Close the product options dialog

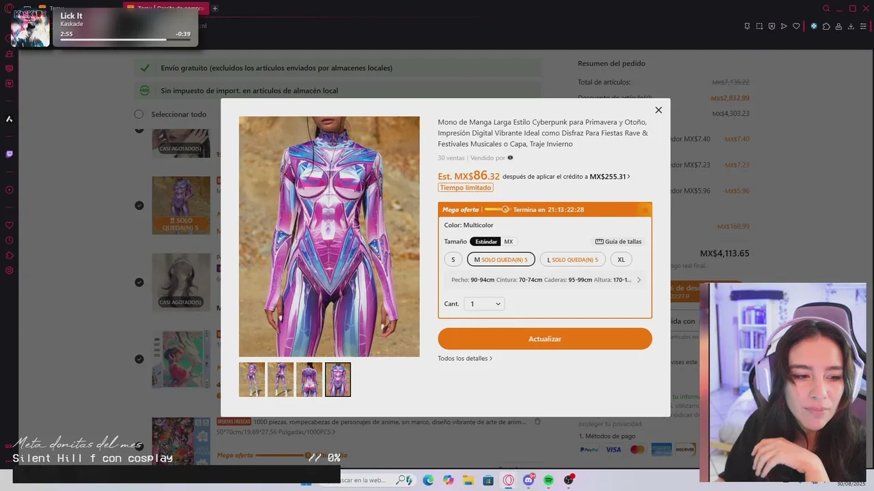[x=658, y=110]
